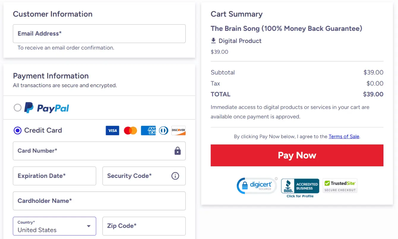This screenshot has height=239, width=398.
Task: Open the BBB Accredited Business profile
Action: click(x=300, y=186)
